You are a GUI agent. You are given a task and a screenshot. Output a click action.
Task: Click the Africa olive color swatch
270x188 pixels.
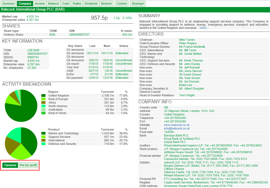point(43,102)
